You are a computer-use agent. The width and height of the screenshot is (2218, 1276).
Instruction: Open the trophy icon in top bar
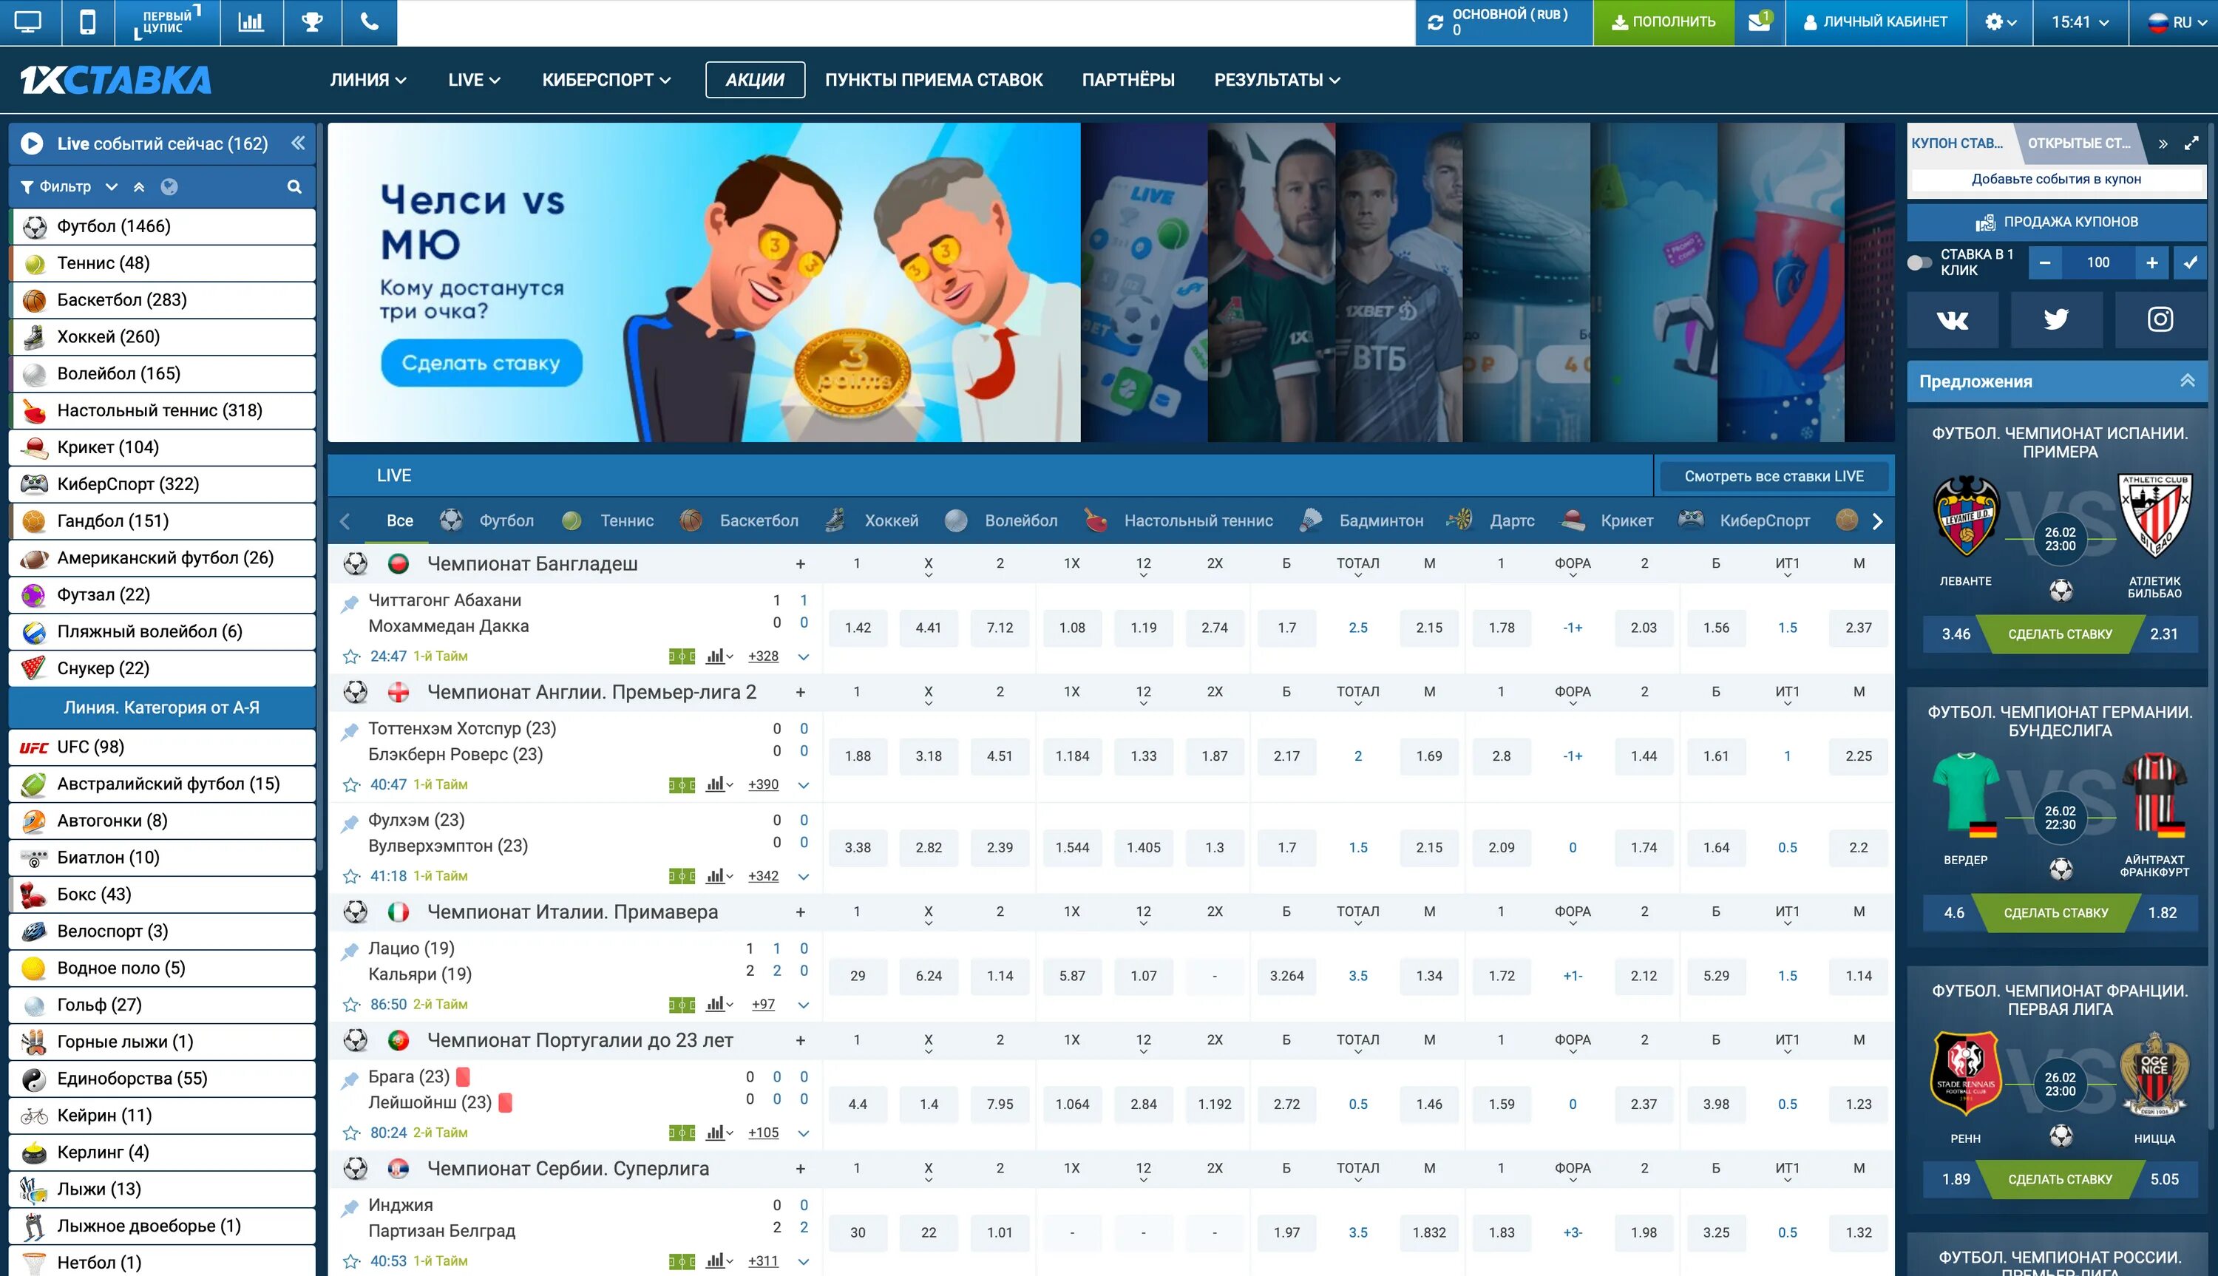pos(312,22)
